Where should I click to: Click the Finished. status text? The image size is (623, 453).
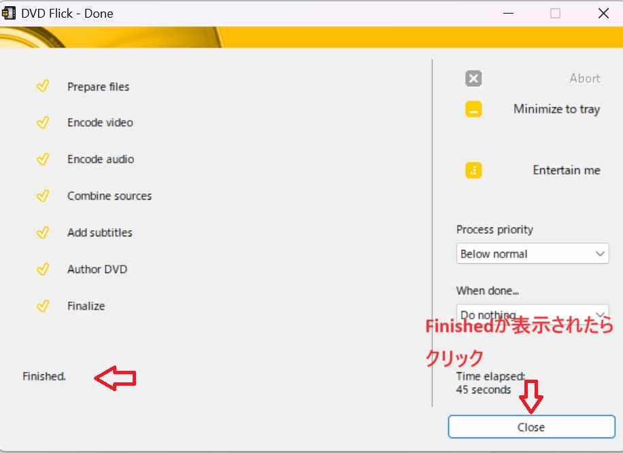click(44, 376)
